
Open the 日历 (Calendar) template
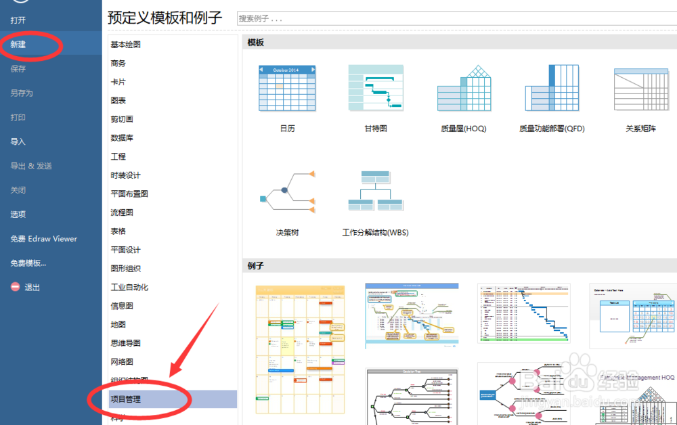[x=287, y=88]
